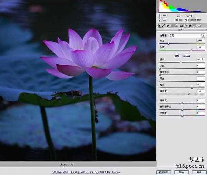Click the Done (完成) button
The image size is (207, 175).
click(x=198, y=172)
